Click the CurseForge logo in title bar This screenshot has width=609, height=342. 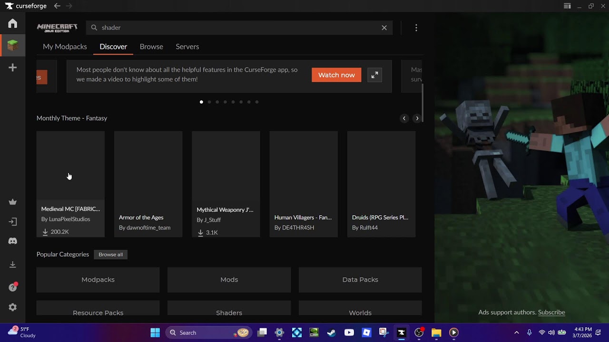pyautogui.click(x=26, y=6)
